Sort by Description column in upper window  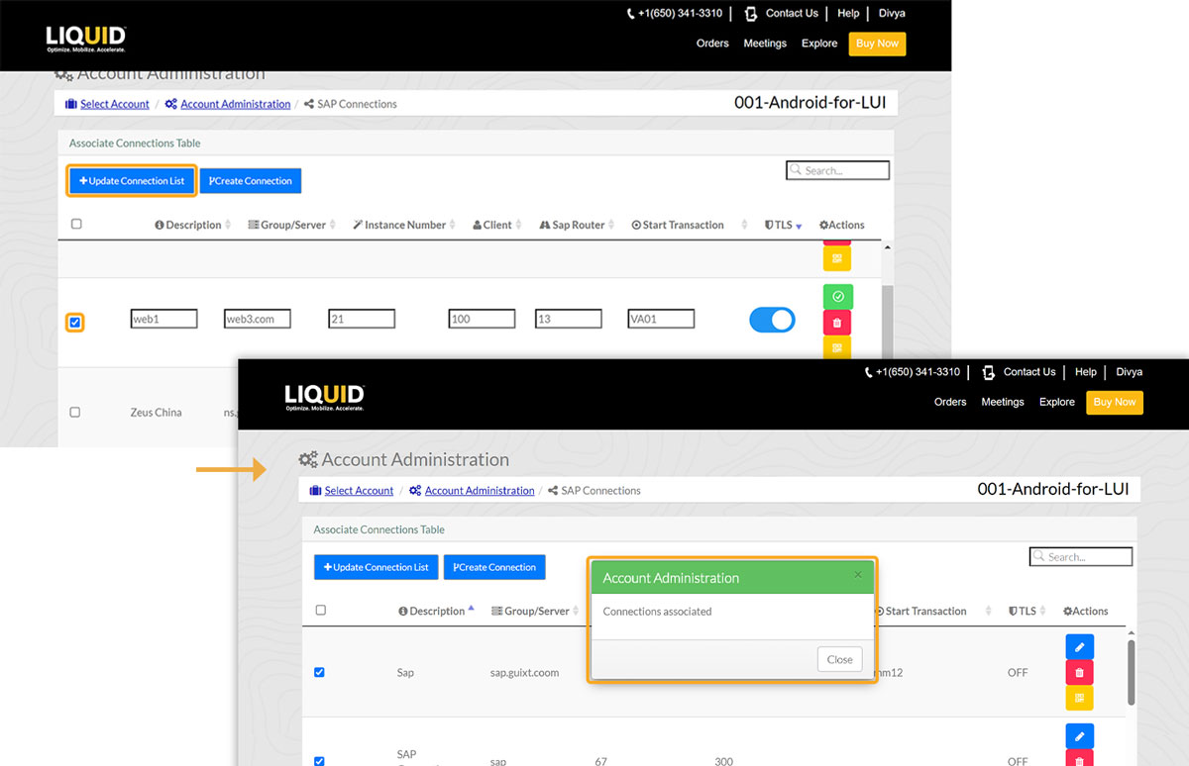[x=193, y=225]
